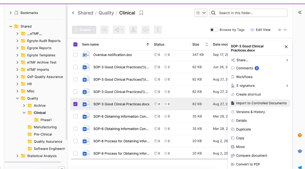
Task: Uncheck the SOP-3 Good Clinical Practices.docx checkbox
Action: click(x=75, y=104)
